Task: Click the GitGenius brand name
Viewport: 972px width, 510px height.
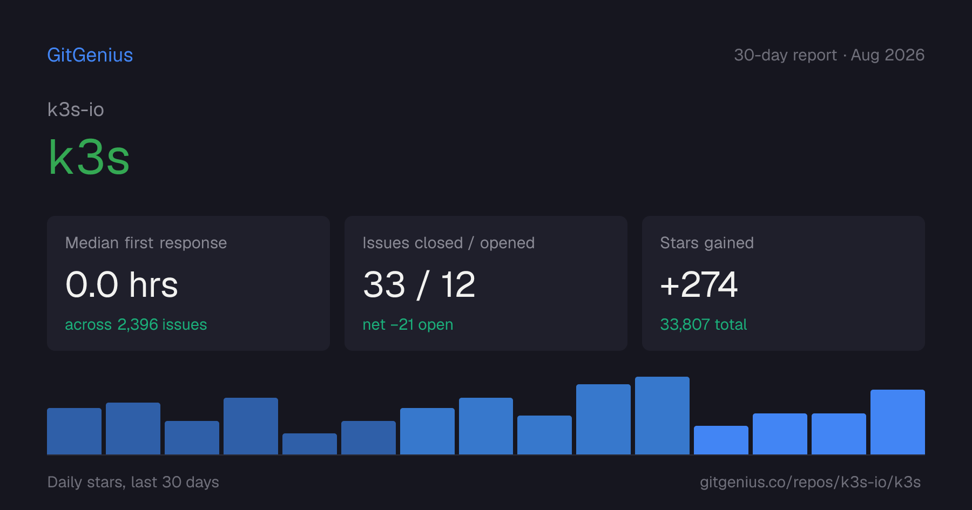Action: point(90,55)
